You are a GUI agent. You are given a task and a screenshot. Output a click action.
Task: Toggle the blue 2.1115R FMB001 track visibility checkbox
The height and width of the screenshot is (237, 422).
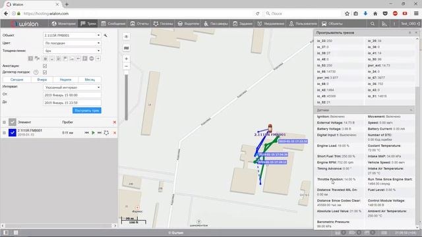tap(13, 133)
